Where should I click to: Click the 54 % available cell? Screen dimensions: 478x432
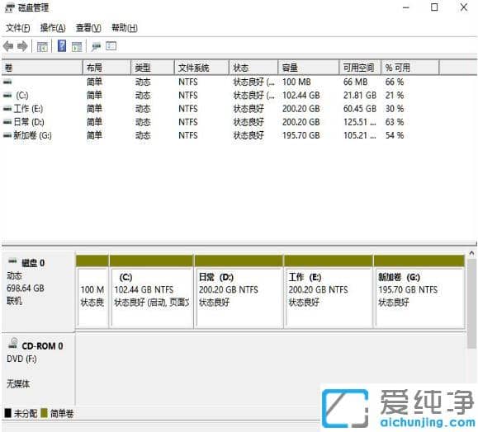[395, 135]
